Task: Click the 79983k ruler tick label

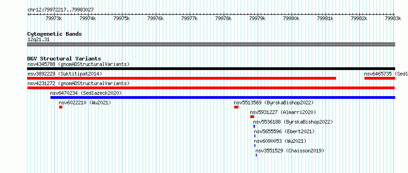Action: pos(393,18)
